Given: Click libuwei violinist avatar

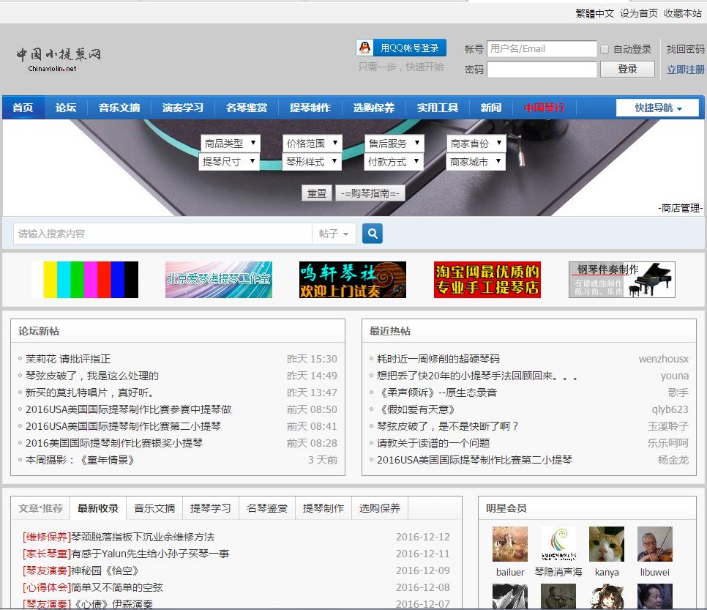Looking at the screenshot, I should 655,544.
